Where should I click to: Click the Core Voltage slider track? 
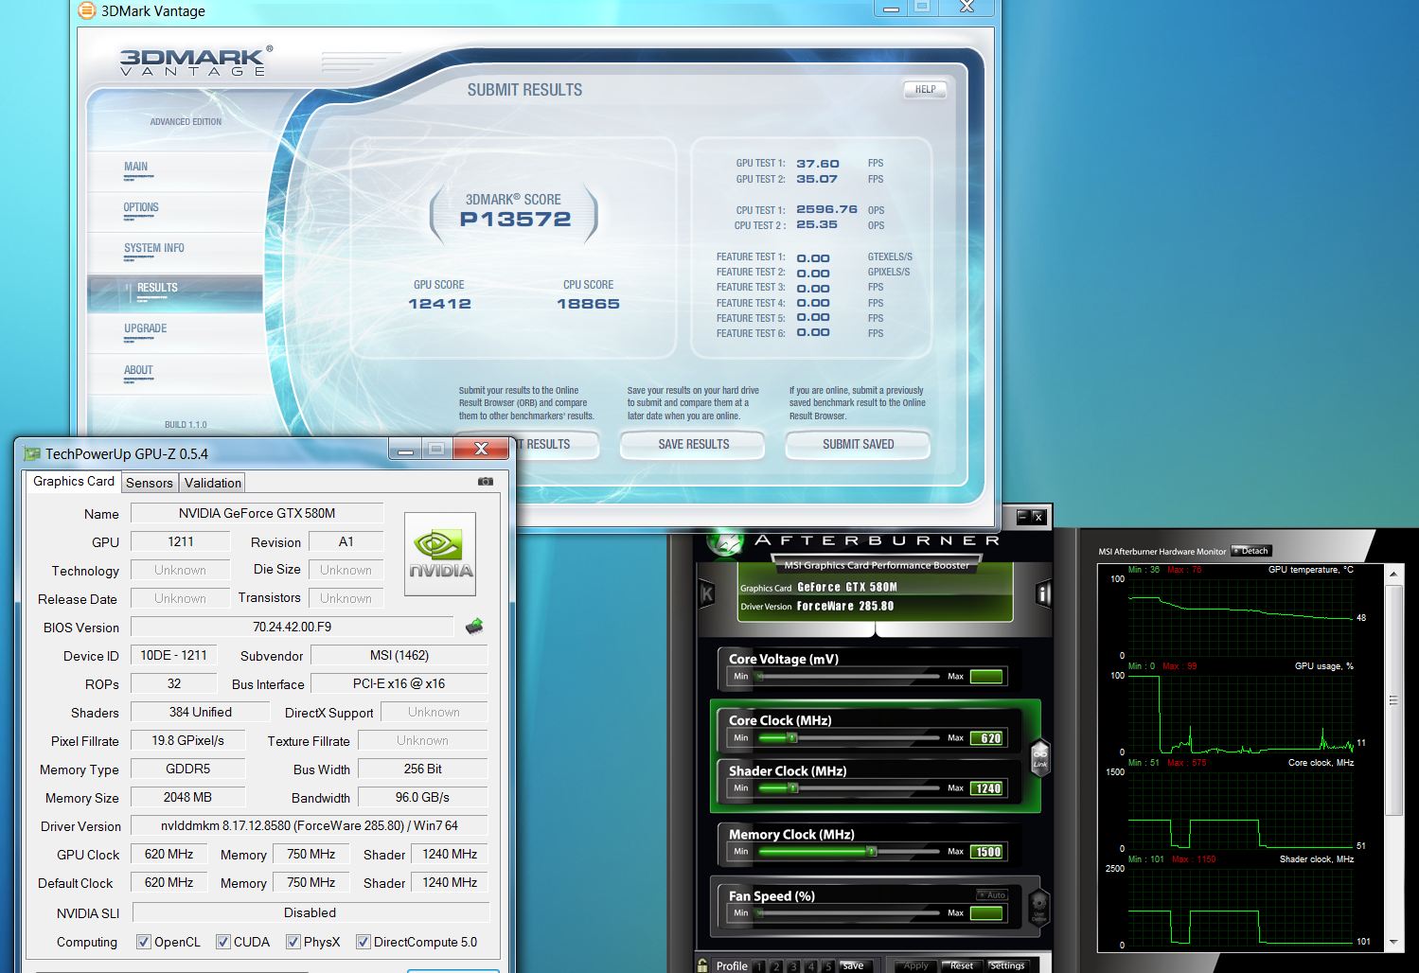(x=848, y=676)
